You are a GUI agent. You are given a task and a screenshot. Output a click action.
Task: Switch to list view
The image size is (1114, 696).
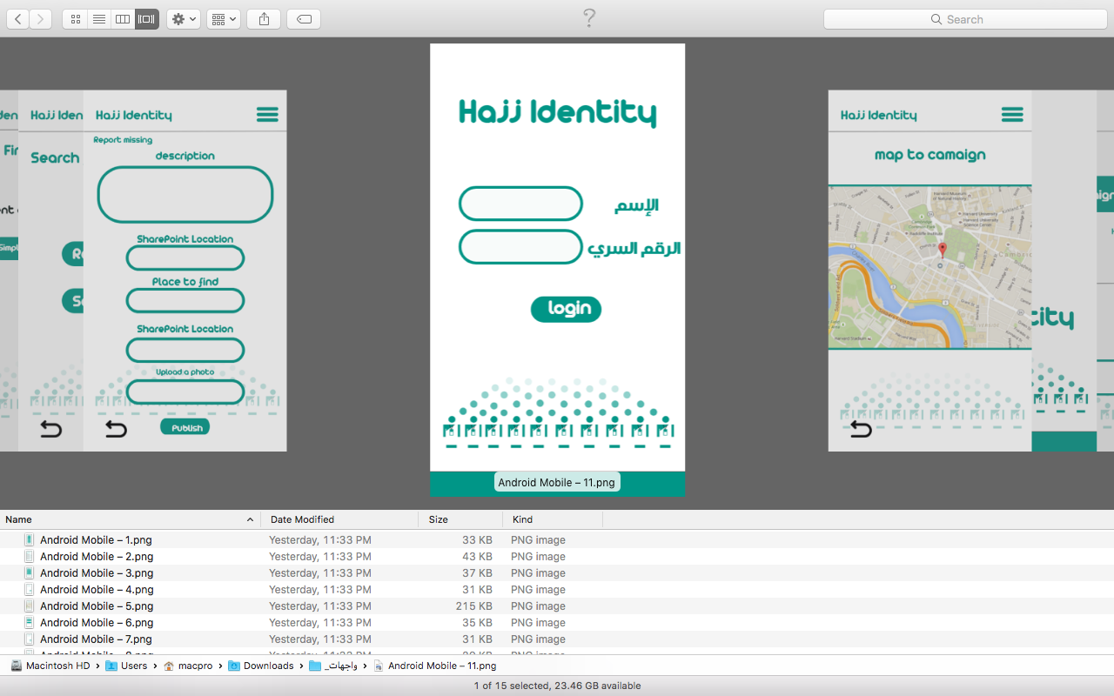click(99, 19)
